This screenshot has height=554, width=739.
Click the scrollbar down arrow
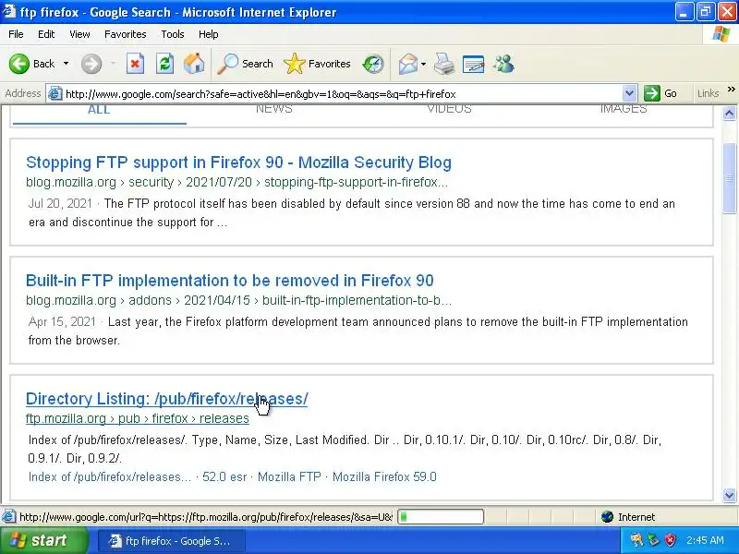729,495
